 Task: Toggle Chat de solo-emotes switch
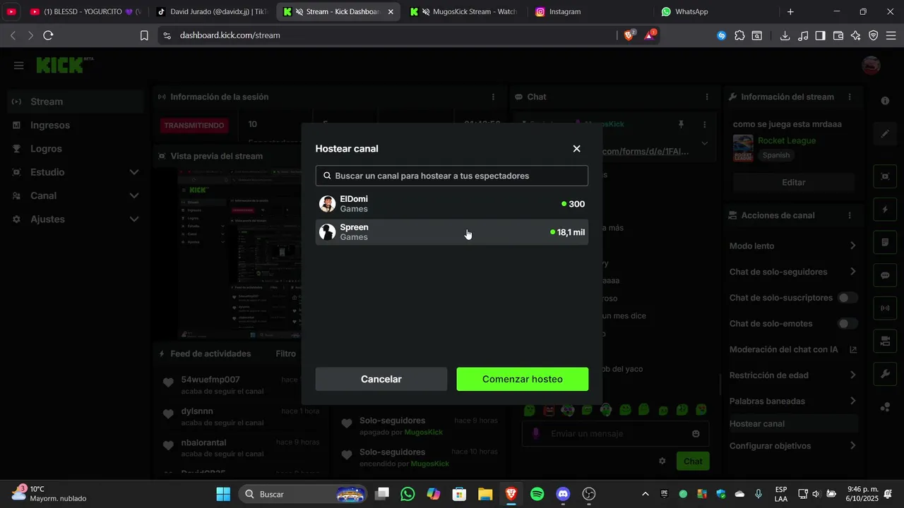(x=847, y=323)
